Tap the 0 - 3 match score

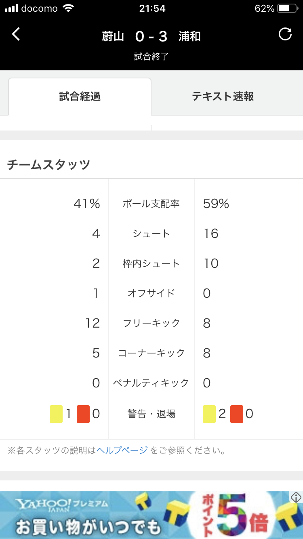tap(151, 37)
